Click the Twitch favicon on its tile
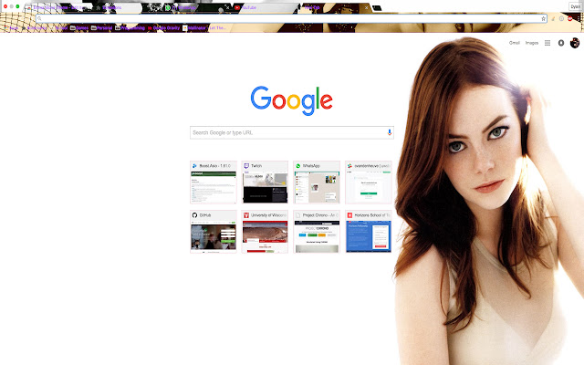The image size is (584, 365). [246, 166]
